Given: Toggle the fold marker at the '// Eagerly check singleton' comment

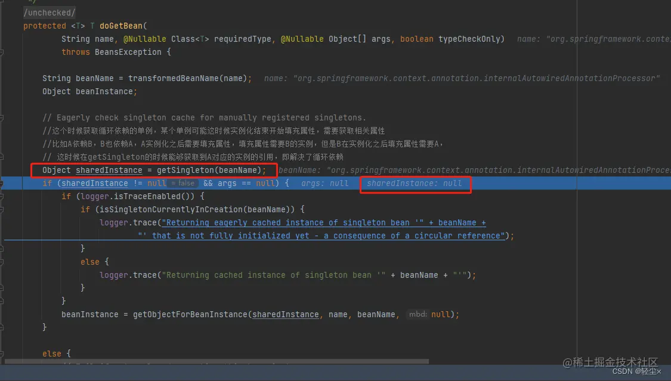Looking at the screenshot, I should [2, 117].
